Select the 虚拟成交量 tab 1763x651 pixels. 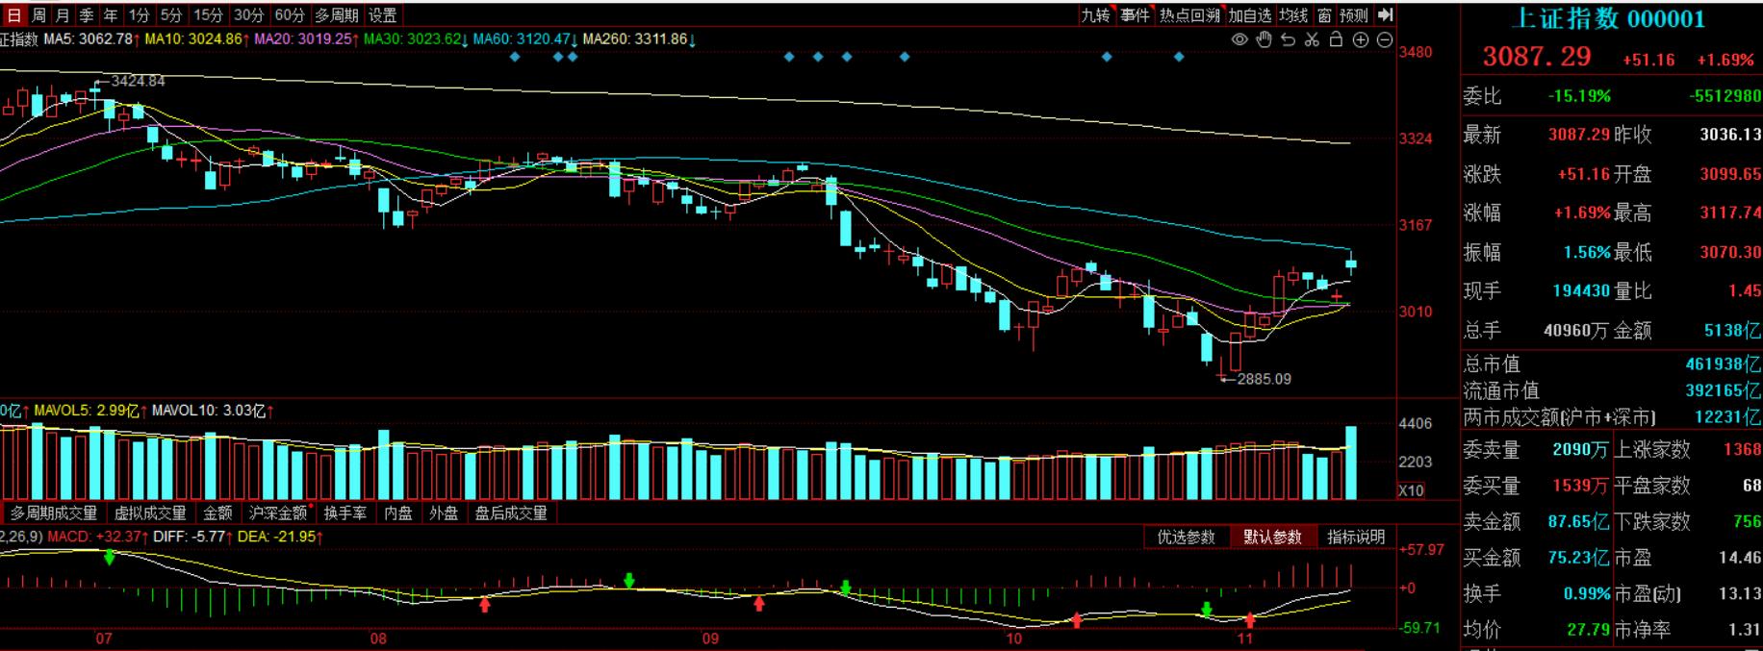coord(150,513)
